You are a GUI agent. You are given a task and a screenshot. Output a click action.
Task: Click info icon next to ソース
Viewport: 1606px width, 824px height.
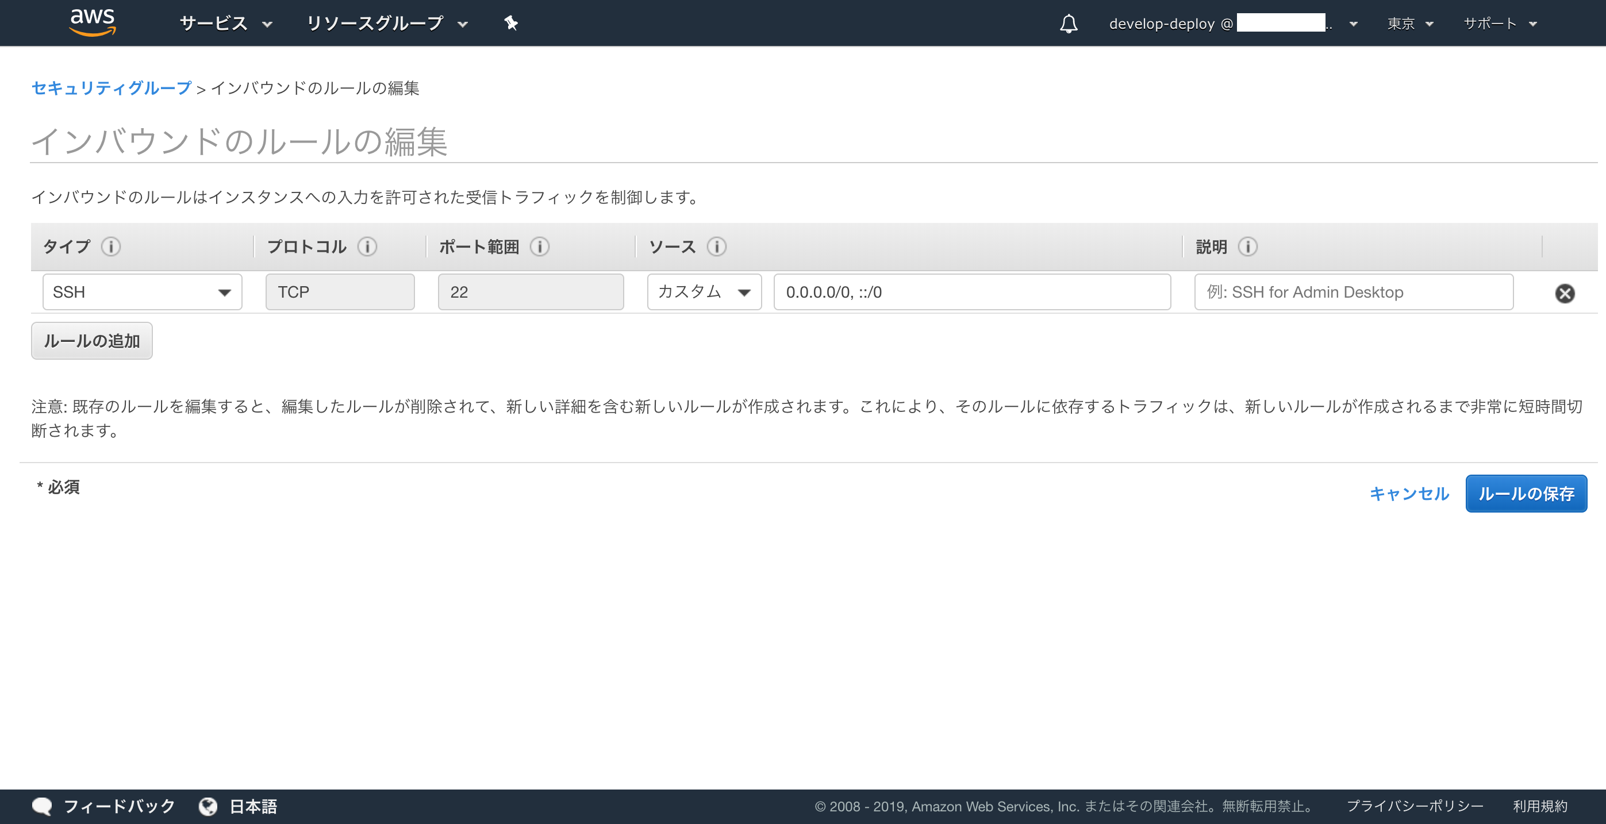(x=716, y=247)
